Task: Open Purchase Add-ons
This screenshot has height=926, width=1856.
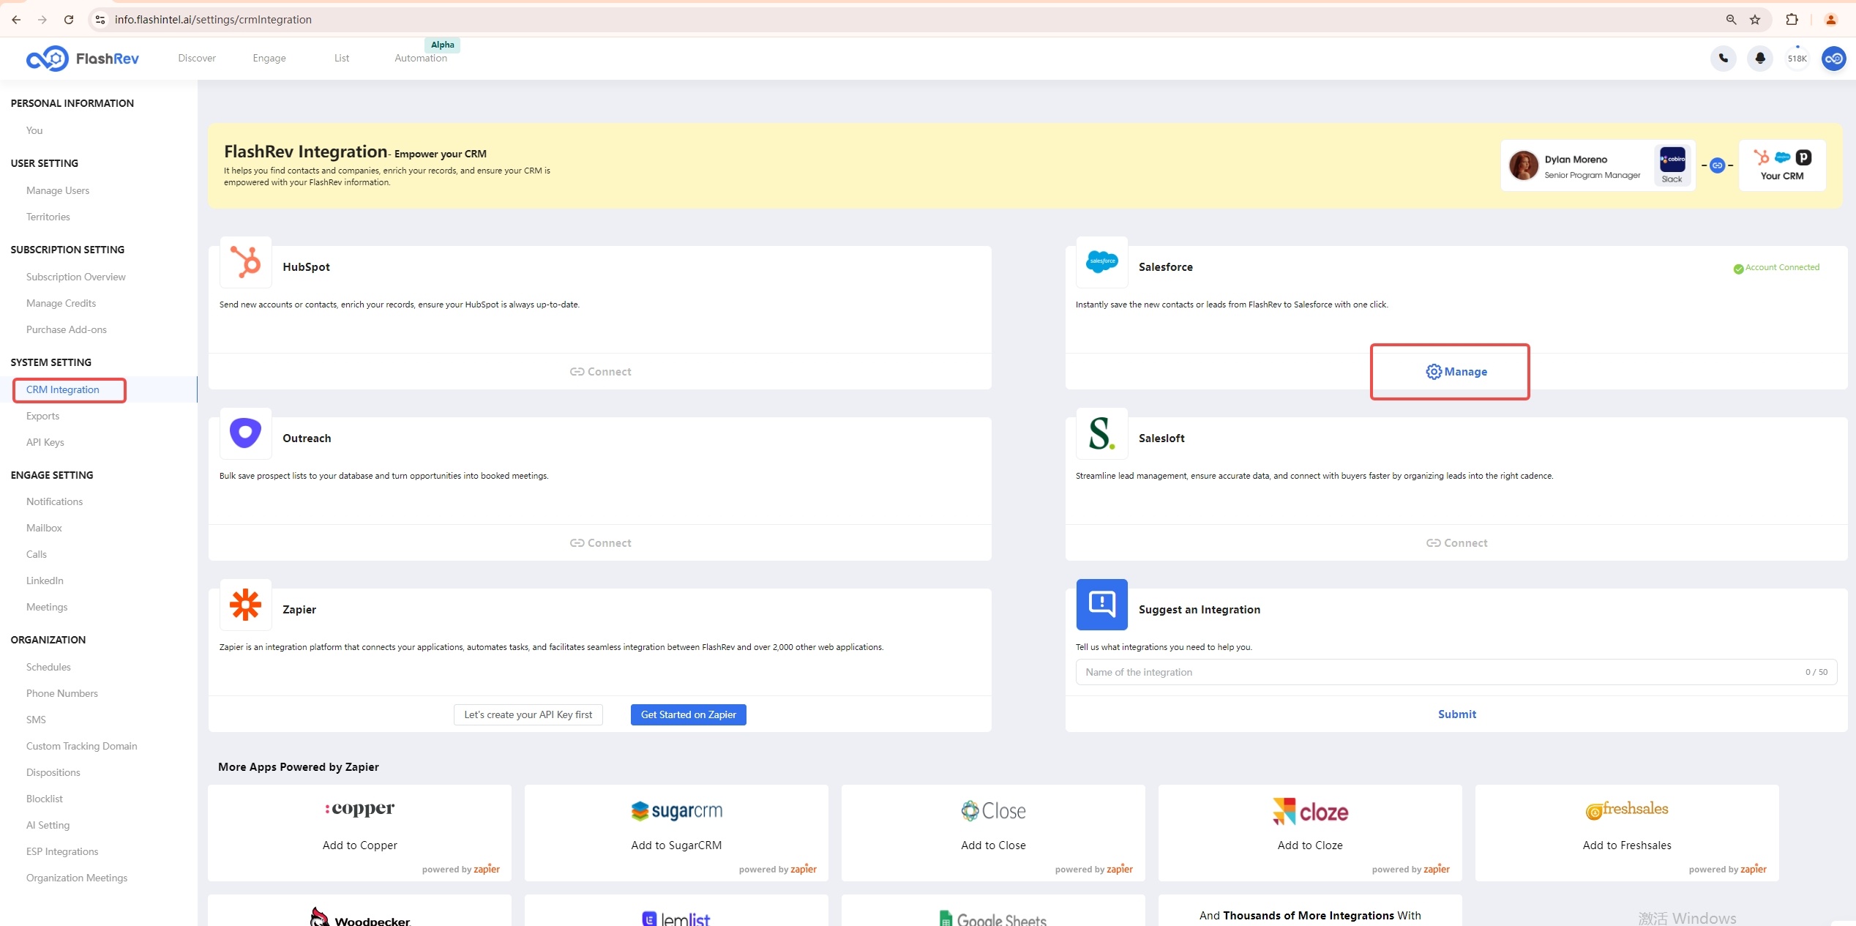Action: 67,329
